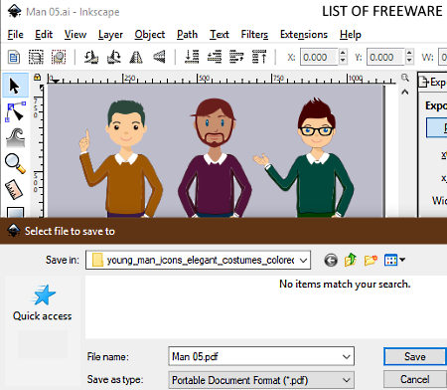This screenshot has width=447, height=390.
Task: Open the Extensions menu
Action: coord(304,35)
